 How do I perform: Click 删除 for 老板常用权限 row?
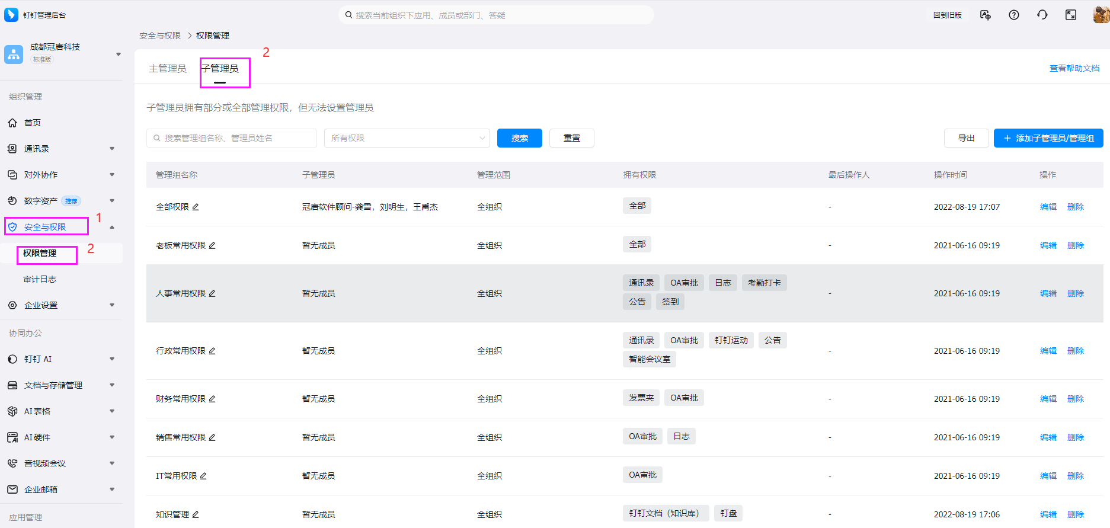click(1075, 245)
